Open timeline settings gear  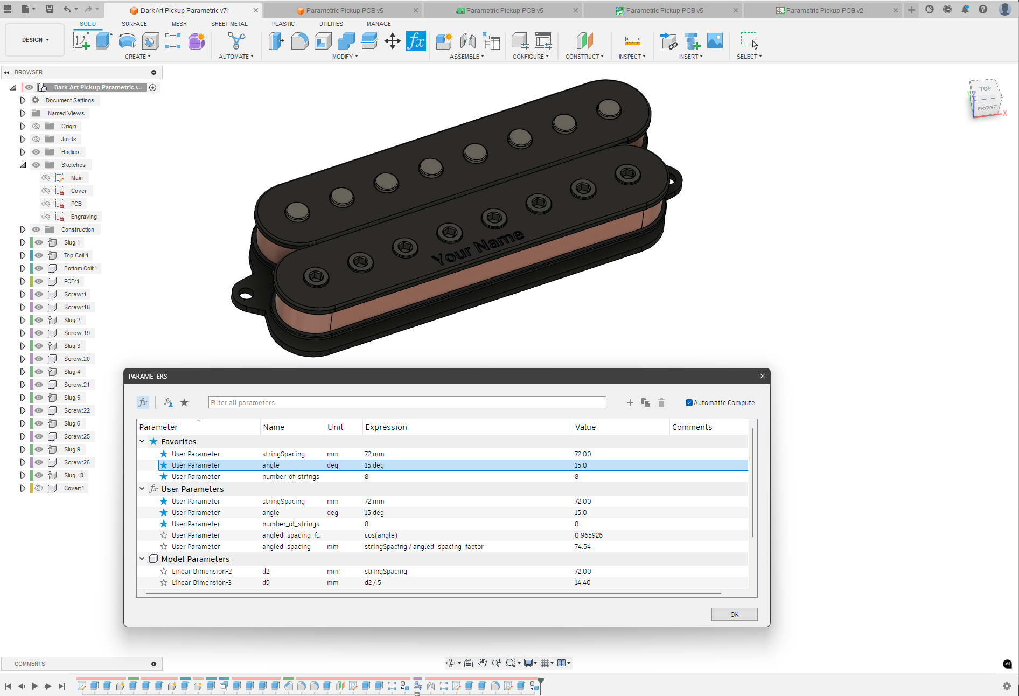(x=1007, y=686)
